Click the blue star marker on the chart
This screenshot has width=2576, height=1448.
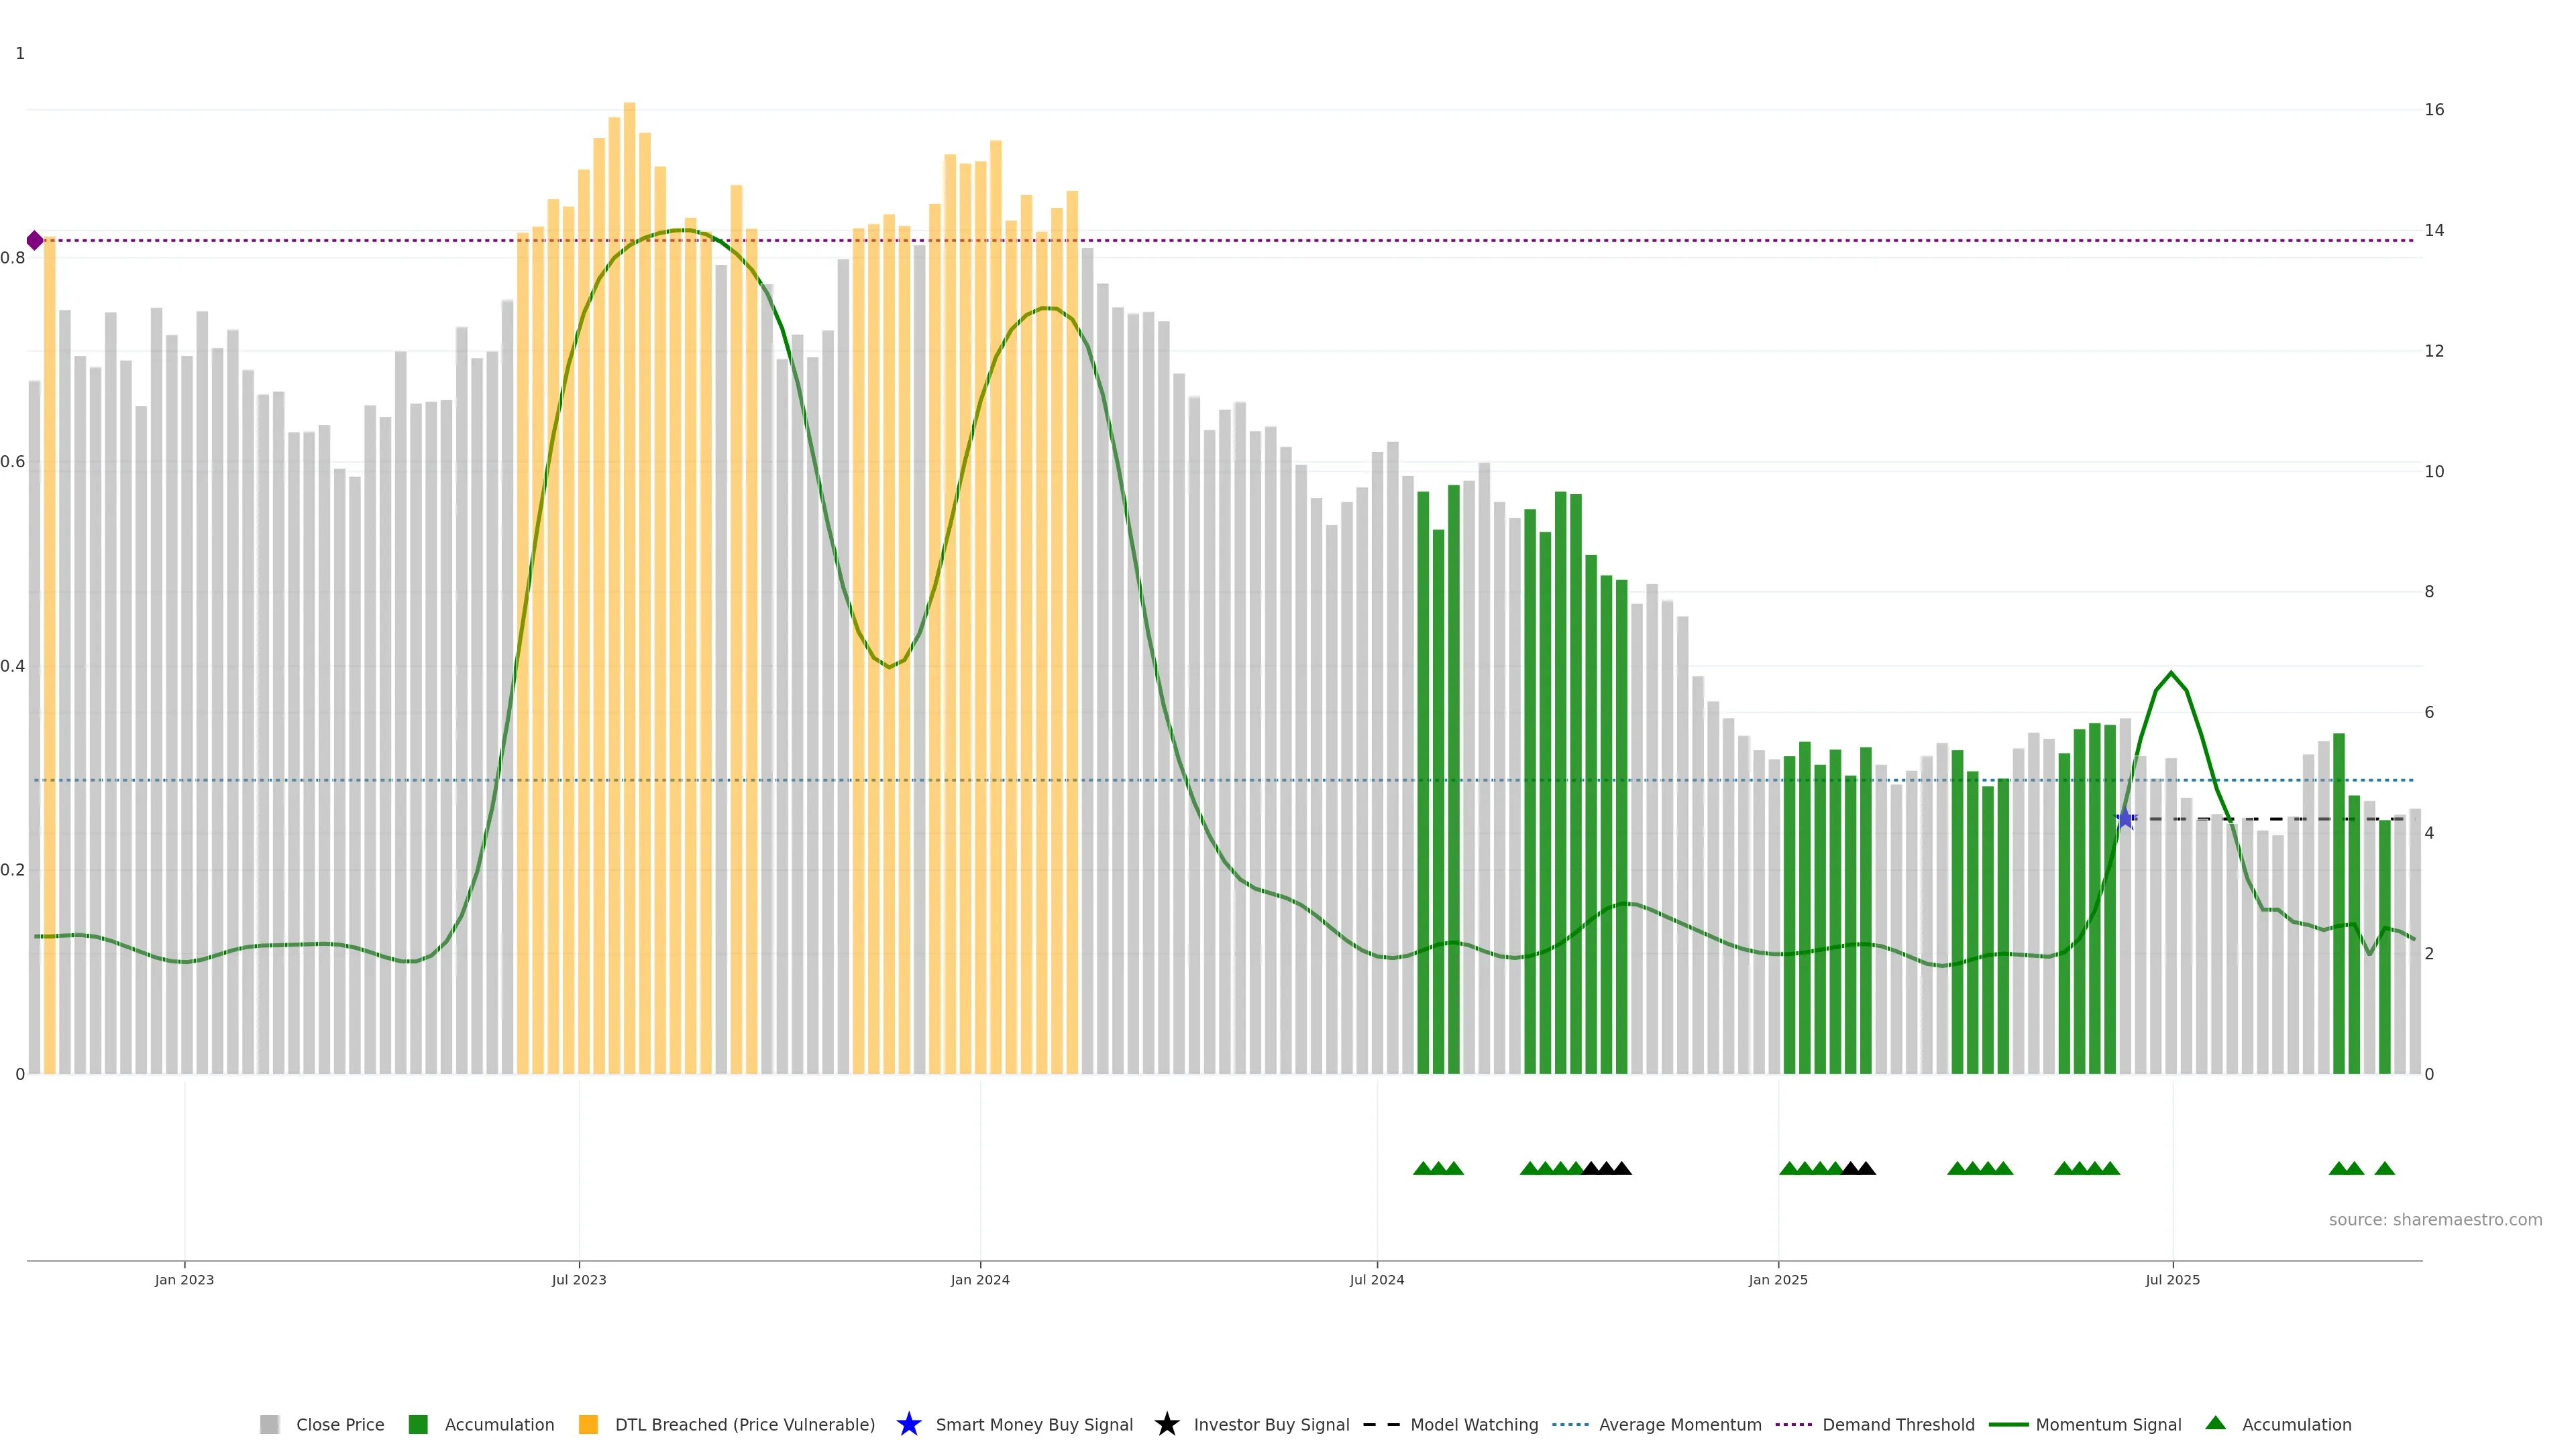tap(2125, 819)
